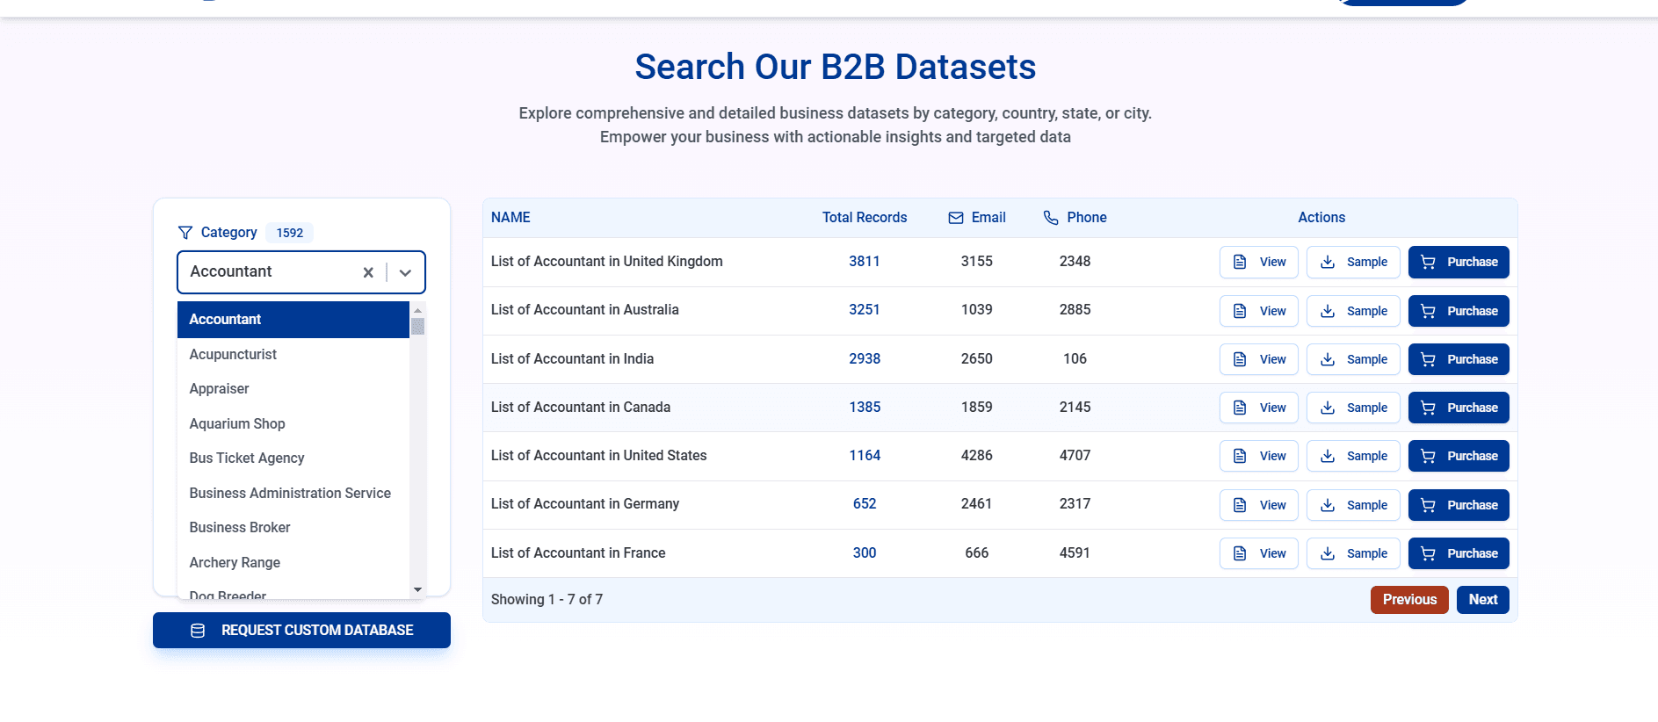Clear the selected Accountant category
This screenshot has width=1658, height=722.
[368, 272]
